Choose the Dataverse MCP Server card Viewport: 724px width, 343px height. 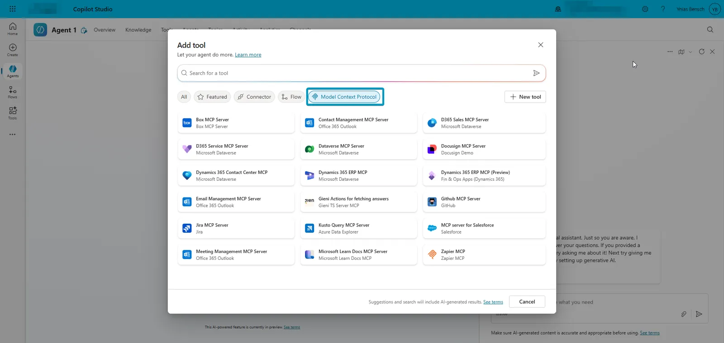point(358,149)
